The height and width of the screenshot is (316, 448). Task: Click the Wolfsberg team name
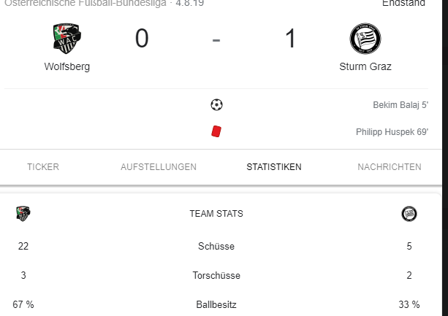coord(67,66)
